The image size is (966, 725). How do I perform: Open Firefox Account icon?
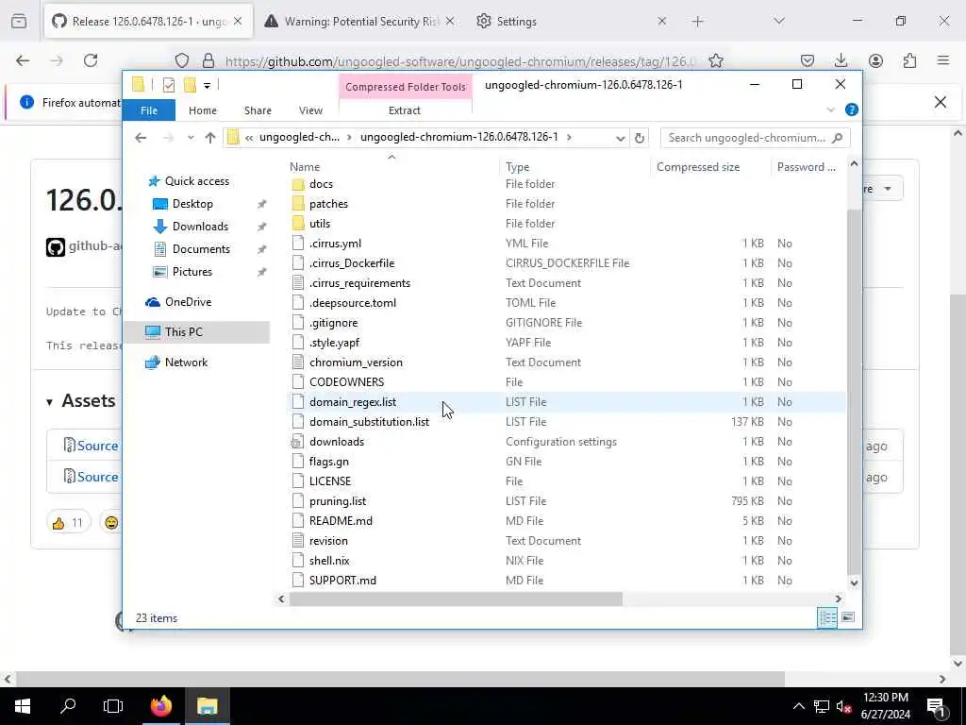point(875,60)
